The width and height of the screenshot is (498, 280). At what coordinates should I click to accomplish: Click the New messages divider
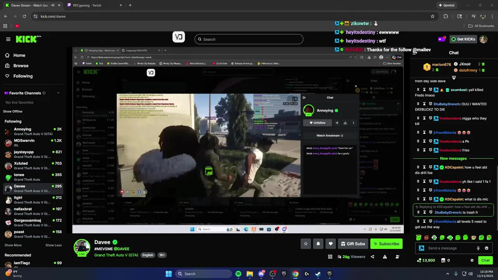[x=453, y=159]
